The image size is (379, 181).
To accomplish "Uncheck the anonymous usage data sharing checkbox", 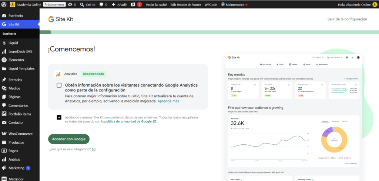I will (x=59, y=117).
